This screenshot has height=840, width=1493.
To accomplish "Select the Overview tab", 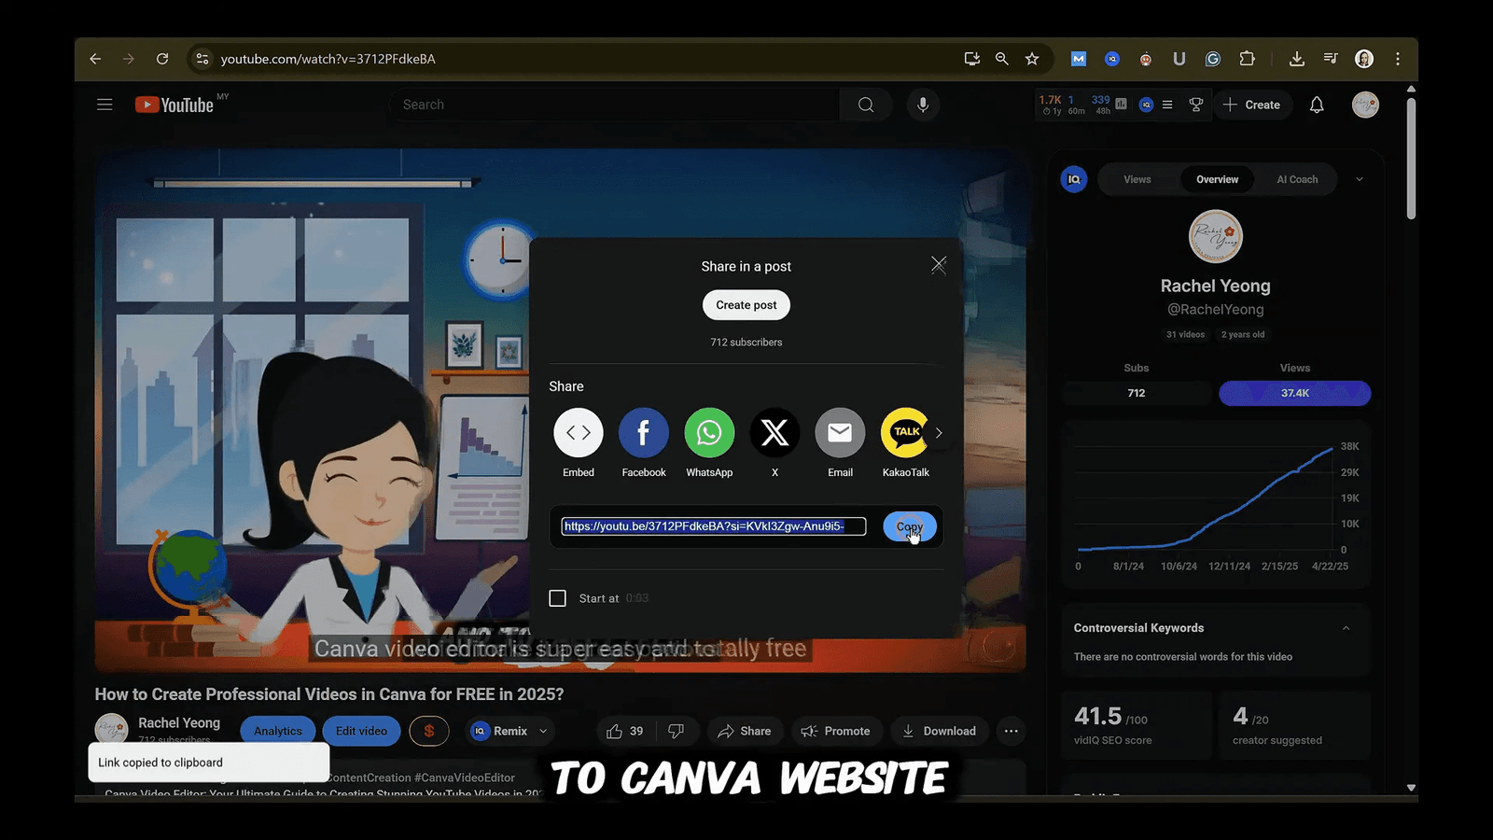I will click(1218, 179).
